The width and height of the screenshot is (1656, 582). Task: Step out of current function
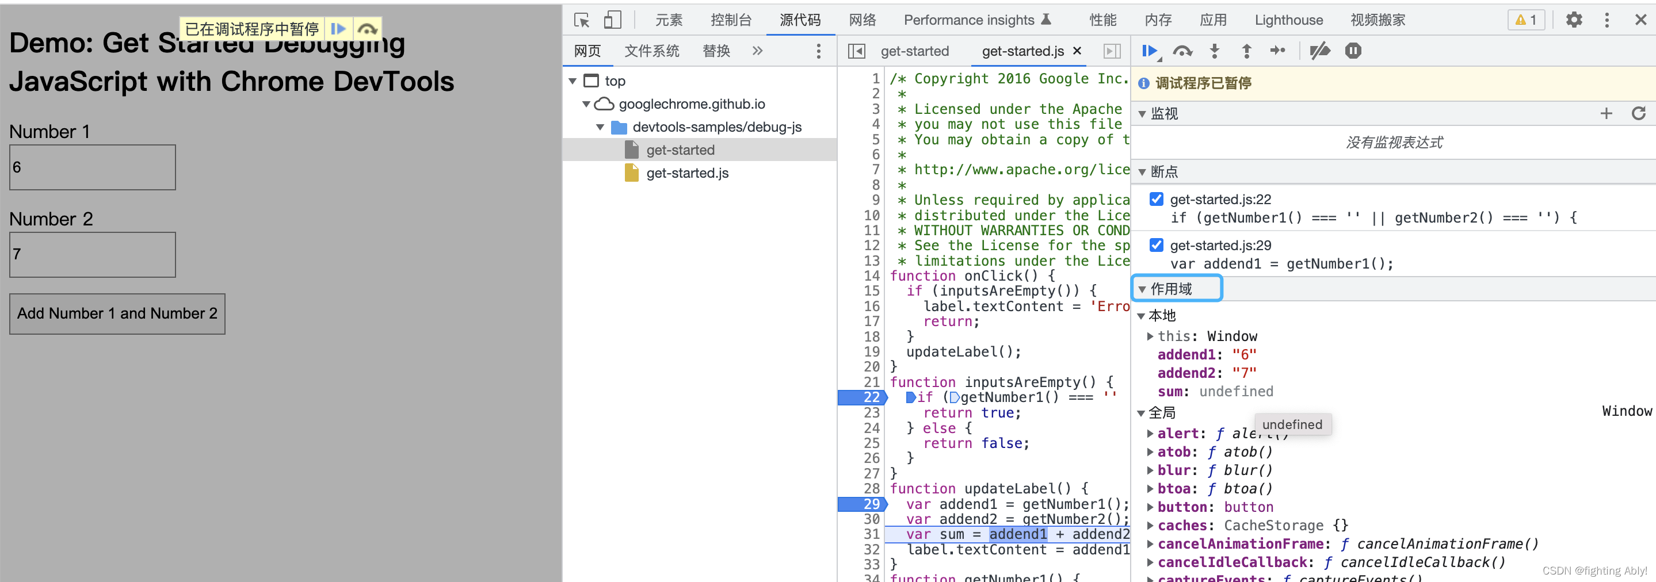click(x=1246, y=51)
